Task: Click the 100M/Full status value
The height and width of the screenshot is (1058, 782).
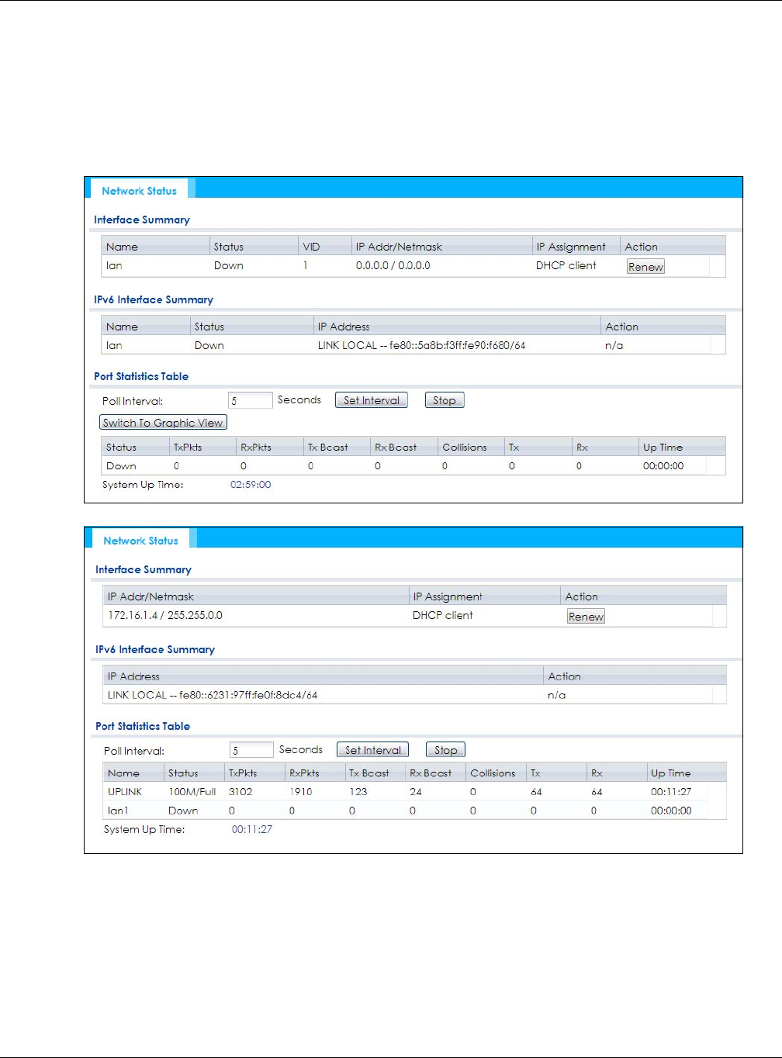Action: point(192,792)
